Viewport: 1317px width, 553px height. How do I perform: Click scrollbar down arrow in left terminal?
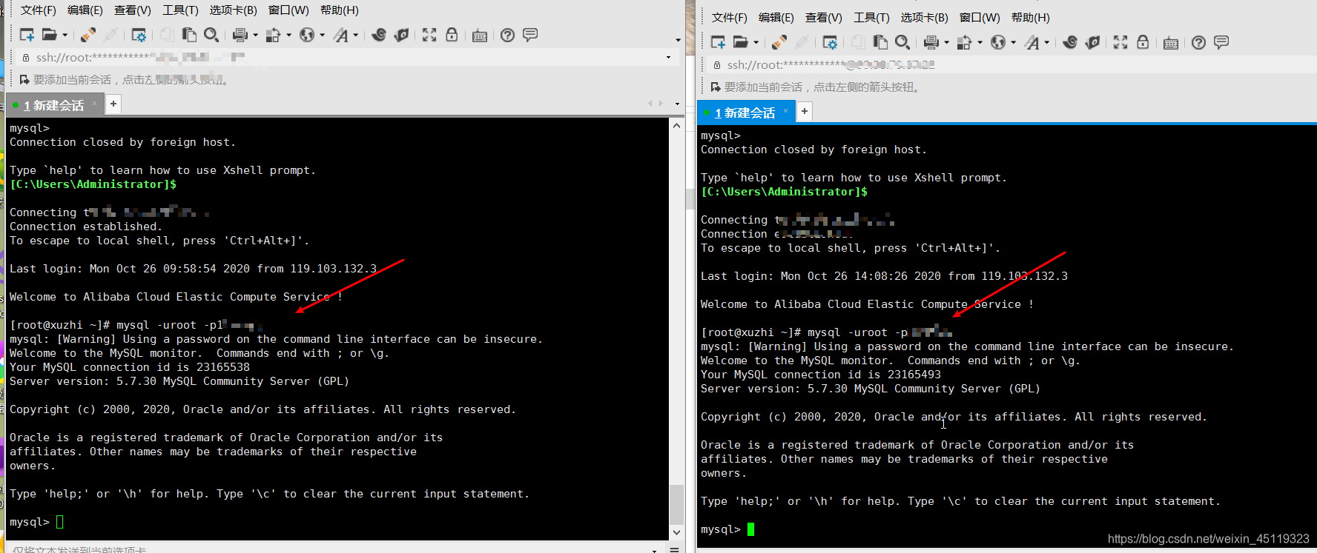pyautogui.click(x=676, y=532)
